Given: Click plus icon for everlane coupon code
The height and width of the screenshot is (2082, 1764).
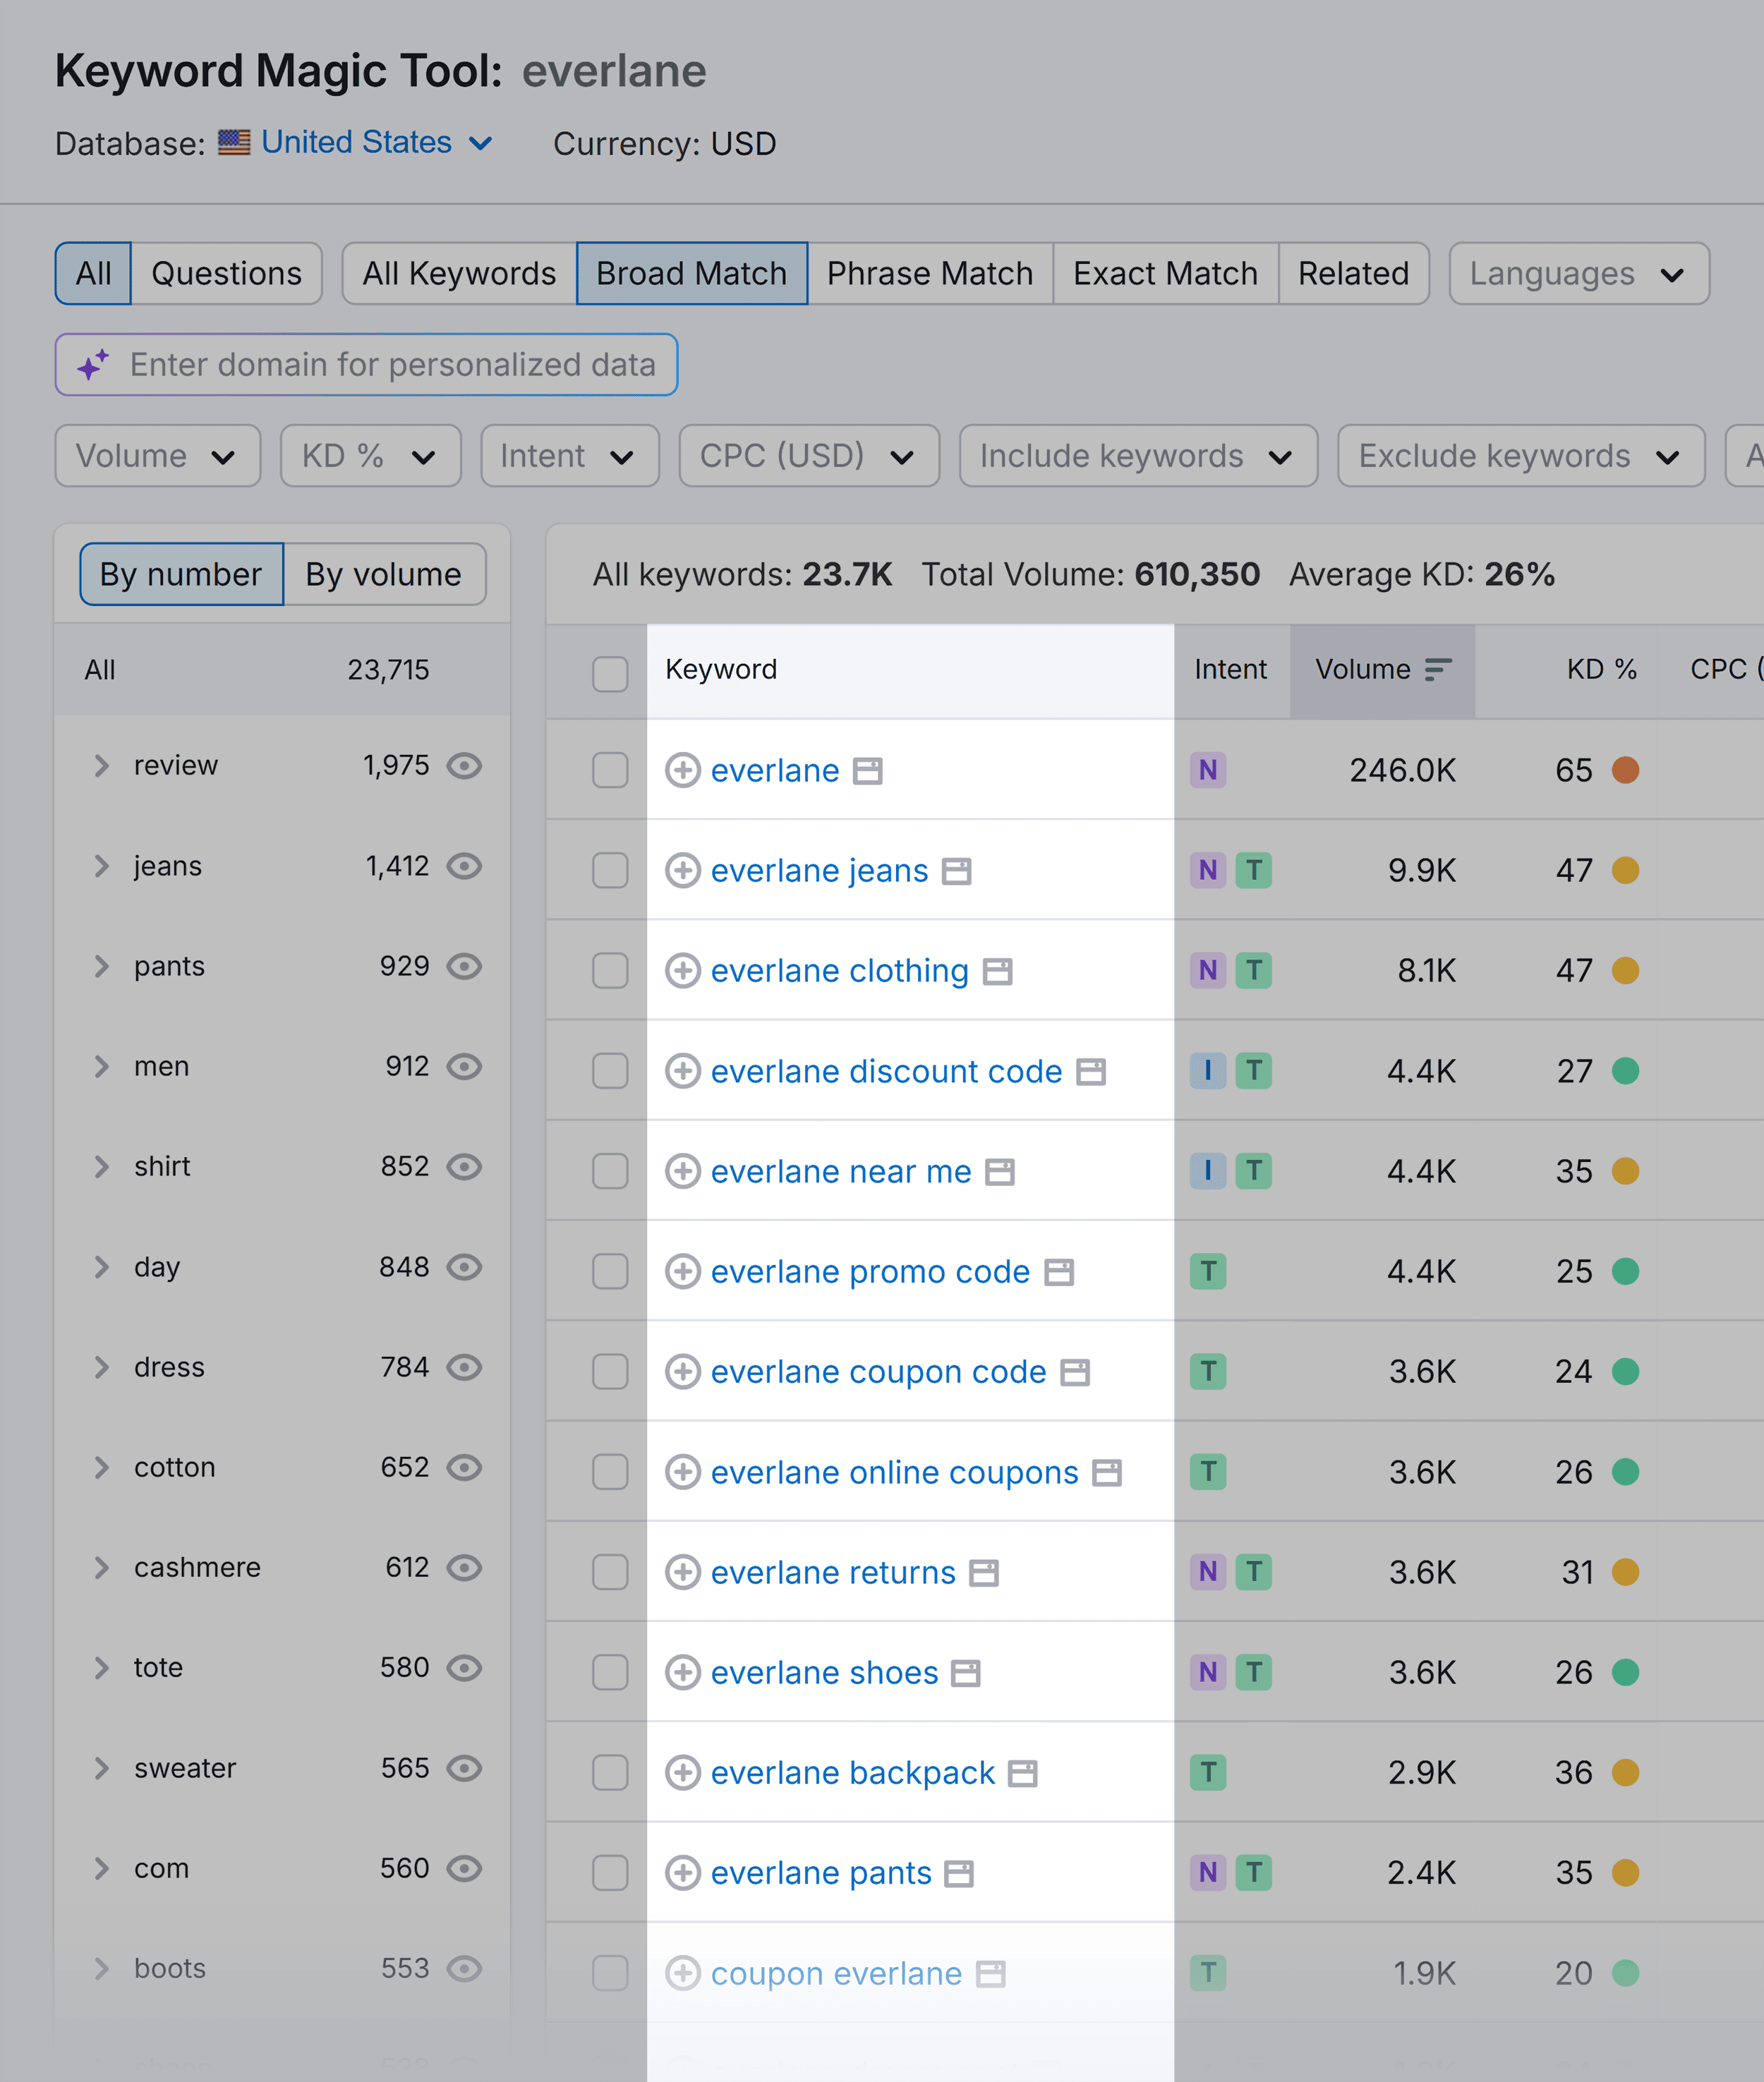Looking at the screenshot, I should click(x=682, y=1371).
